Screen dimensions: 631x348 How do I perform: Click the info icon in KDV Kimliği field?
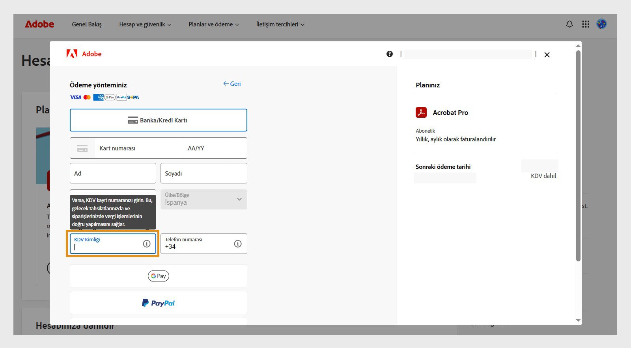[147, 244]
